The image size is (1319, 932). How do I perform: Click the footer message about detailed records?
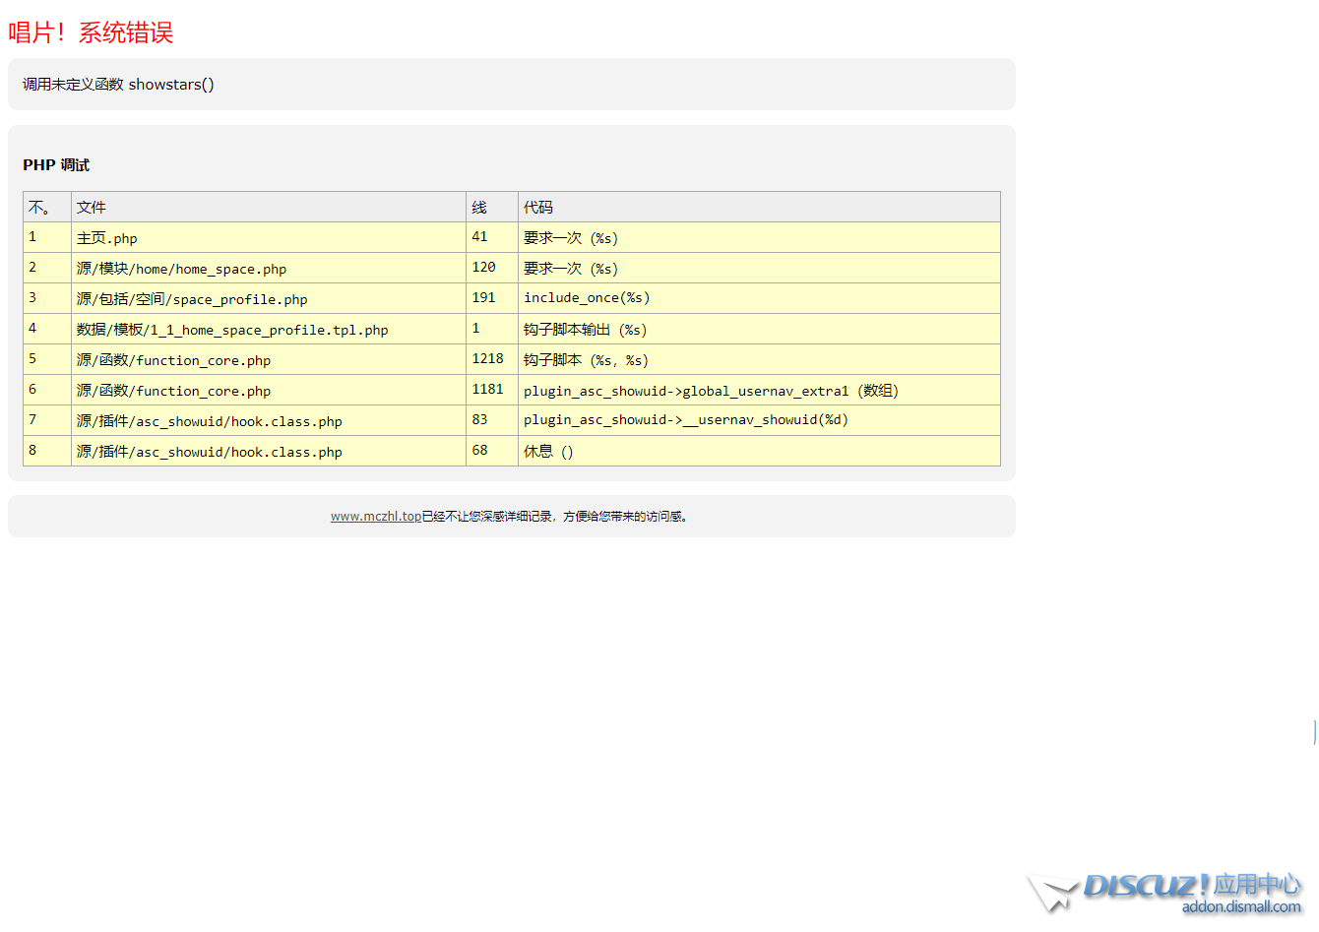[x=557, y=516]
